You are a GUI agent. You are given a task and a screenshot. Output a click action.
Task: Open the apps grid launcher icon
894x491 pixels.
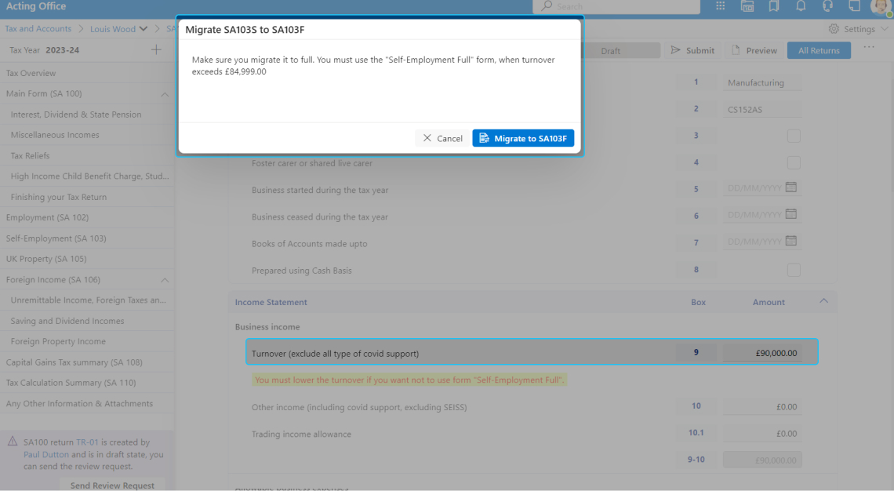(721, 6)
